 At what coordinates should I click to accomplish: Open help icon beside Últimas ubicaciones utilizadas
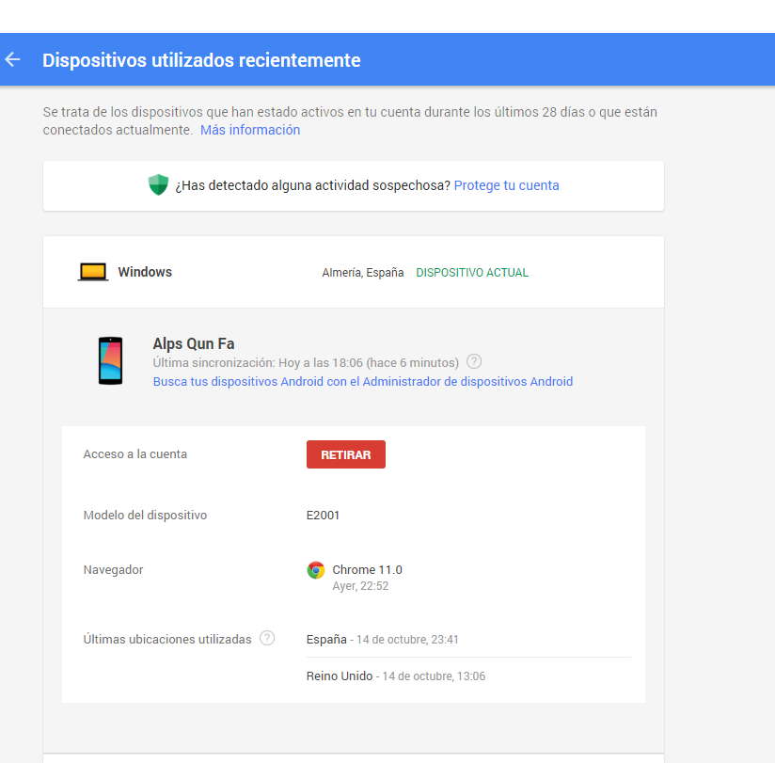pyautogui.click(x=267, y=639)
